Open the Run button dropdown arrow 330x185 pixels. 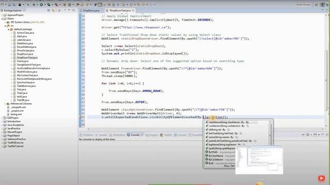45,5
